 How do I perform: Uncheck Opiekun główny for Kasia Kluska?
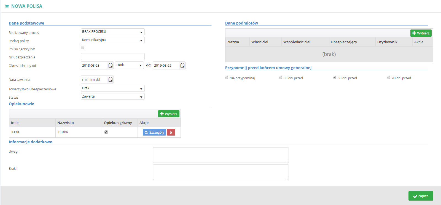click(106, 132)
